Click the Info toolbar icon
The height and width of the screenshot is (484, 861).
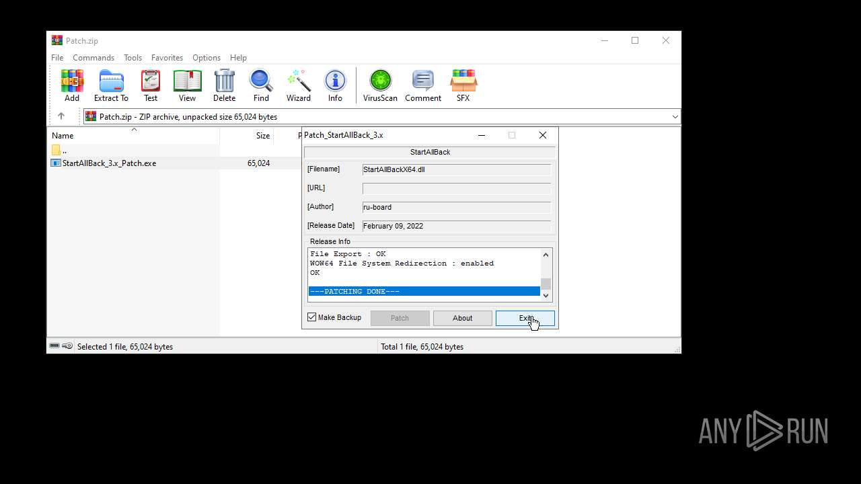[x=335, y=85]
